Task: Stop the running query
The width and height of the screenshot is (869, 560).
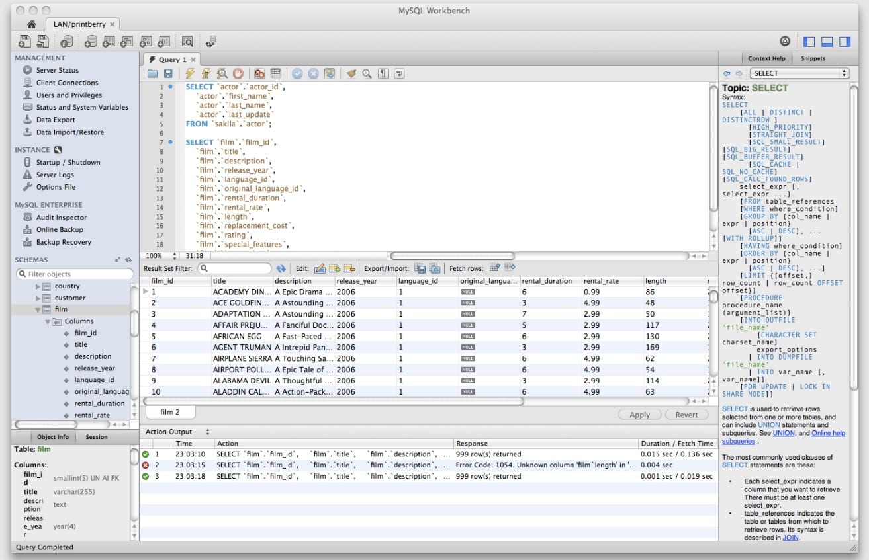Action: [x=238, y=74]
